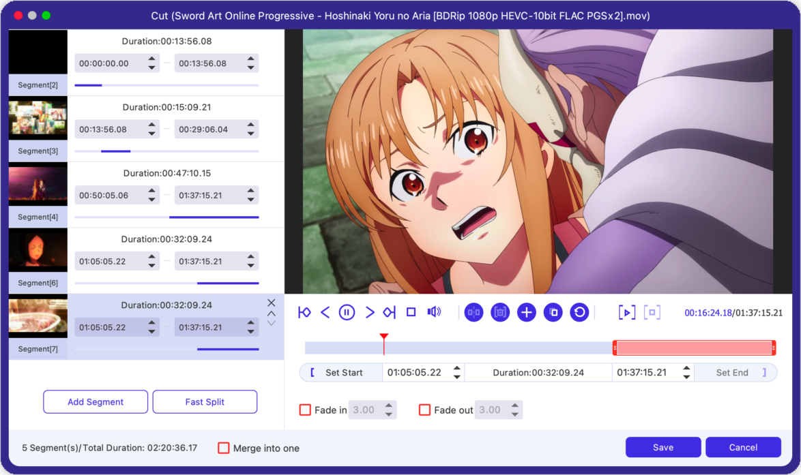Click the video preview frame
The width and height of the screenshot is (801, 475).
click(x=538, y=162)
